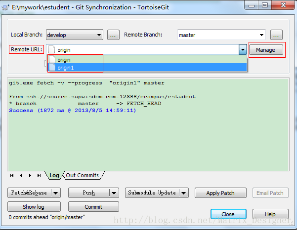The image size is (297, 230).
Task: Browse local branches with ellipsis button
Action: [x=113, y=35]
